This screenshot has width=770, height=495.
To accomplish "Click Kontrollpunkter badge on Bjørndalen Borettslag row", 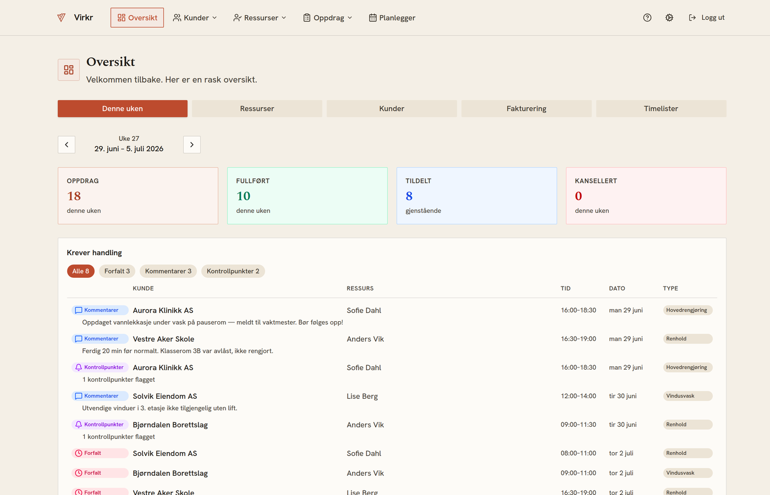I will click(x=100, y=425).
